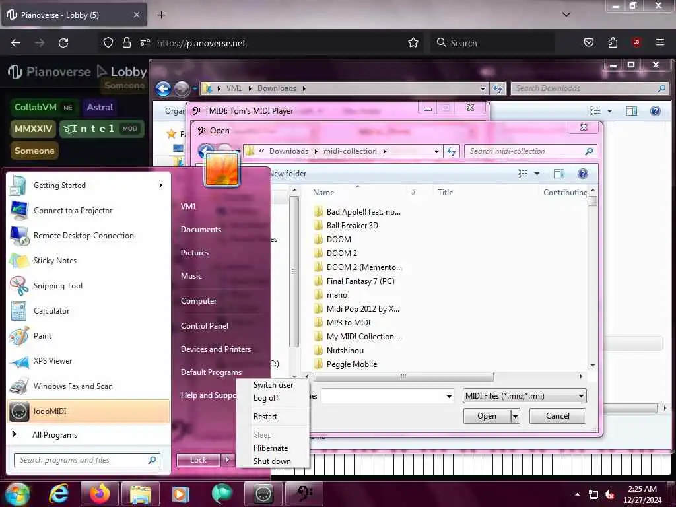Show hidden tray icons arrow
Image resolution: width=676 pixels, height=507 pixels.
577,494
